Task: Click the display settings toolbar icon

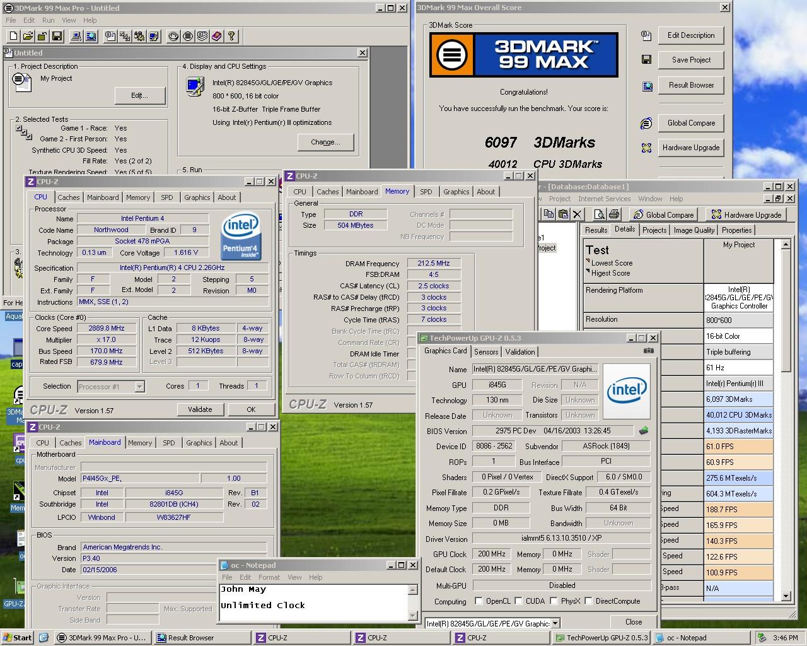Action: pos(154,36)
